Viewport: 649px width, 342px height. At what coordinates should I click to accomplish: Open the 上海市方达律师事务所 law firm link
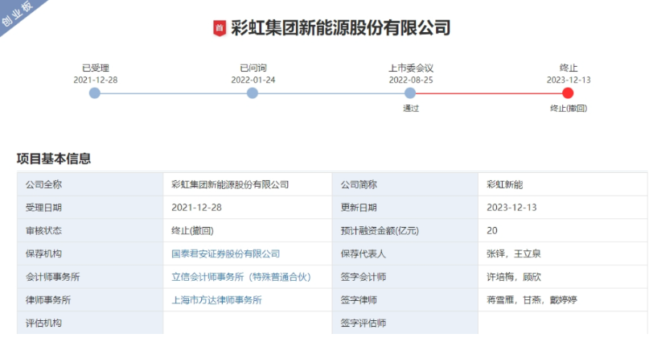(x=216, y=300)
